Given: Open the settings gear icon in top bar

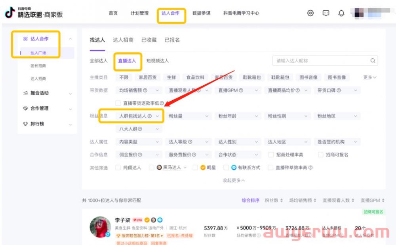Looking at the screenshot, I should coord(310,13).
